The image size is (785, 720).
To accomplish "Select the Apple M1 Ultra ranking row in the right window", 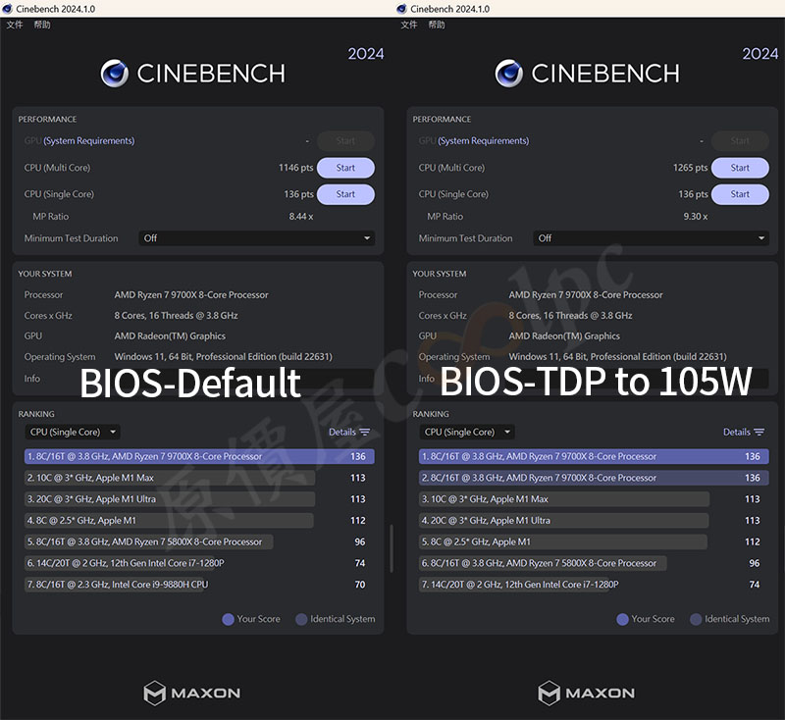I will coord(594,520).
